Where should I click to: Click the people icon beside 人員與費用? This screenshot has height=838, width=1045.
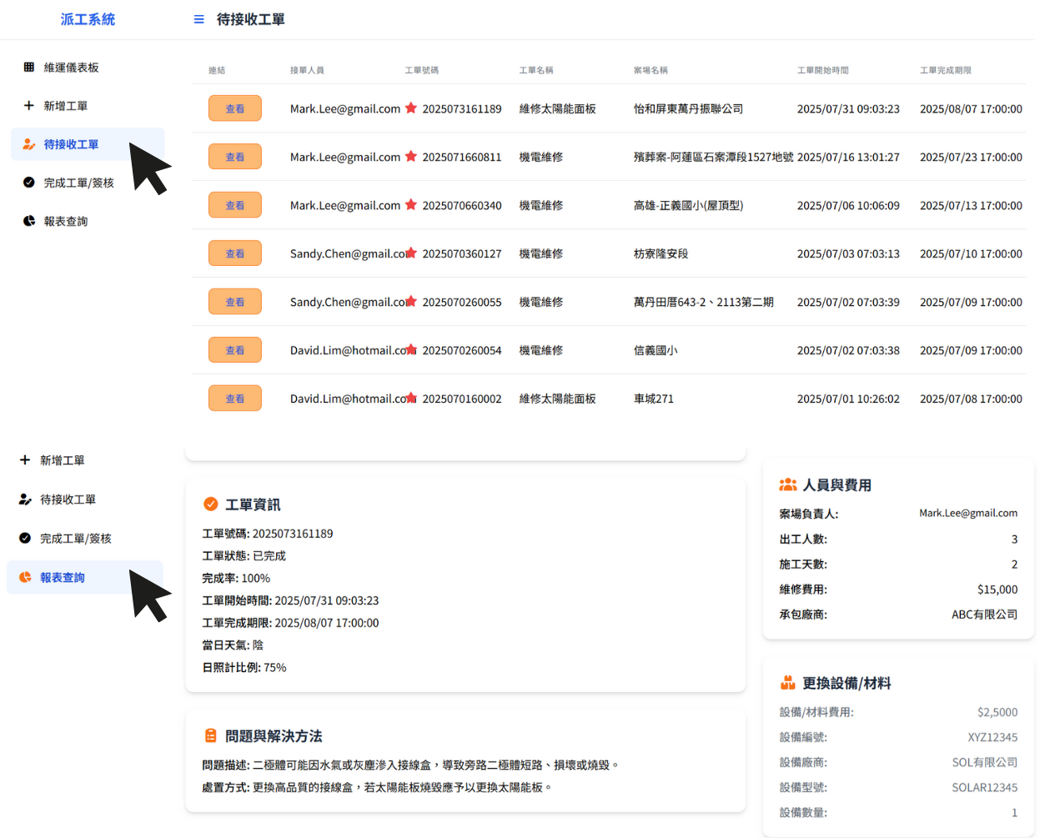787,485
